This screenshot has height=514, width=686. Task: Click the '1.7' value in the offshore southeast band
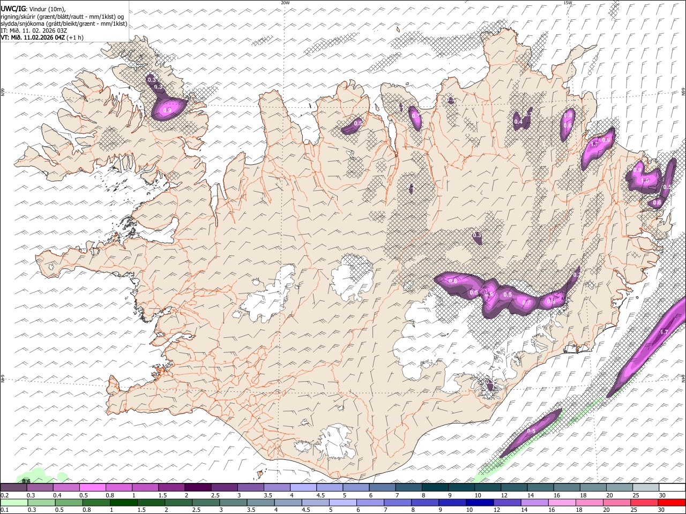[663, 332]
